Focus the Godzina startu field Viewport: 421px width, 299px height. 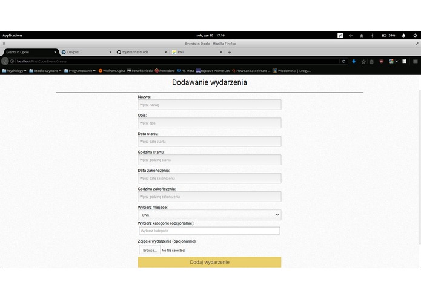(210, 160)
